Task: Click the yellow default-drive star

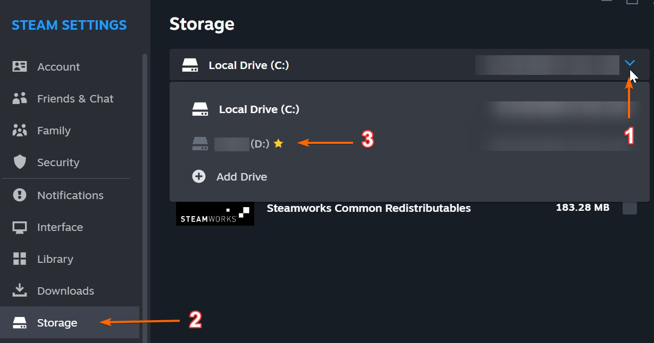Action: tap(278, 143)
